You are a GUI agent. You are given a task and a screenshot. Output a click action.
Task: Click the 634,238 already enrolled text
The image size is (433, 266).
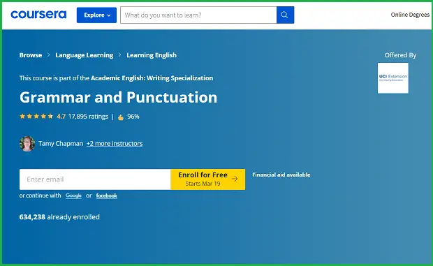(x=59, y=217)
